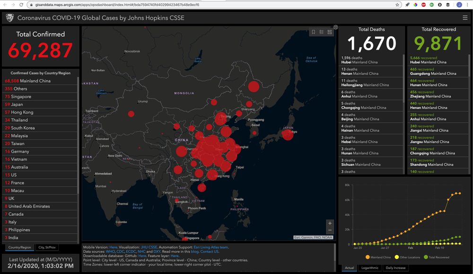Viewport: 473px width, 274px height.
Task: Open the NHC data source link
Action: pyautogui.click(x=141, y=251)
